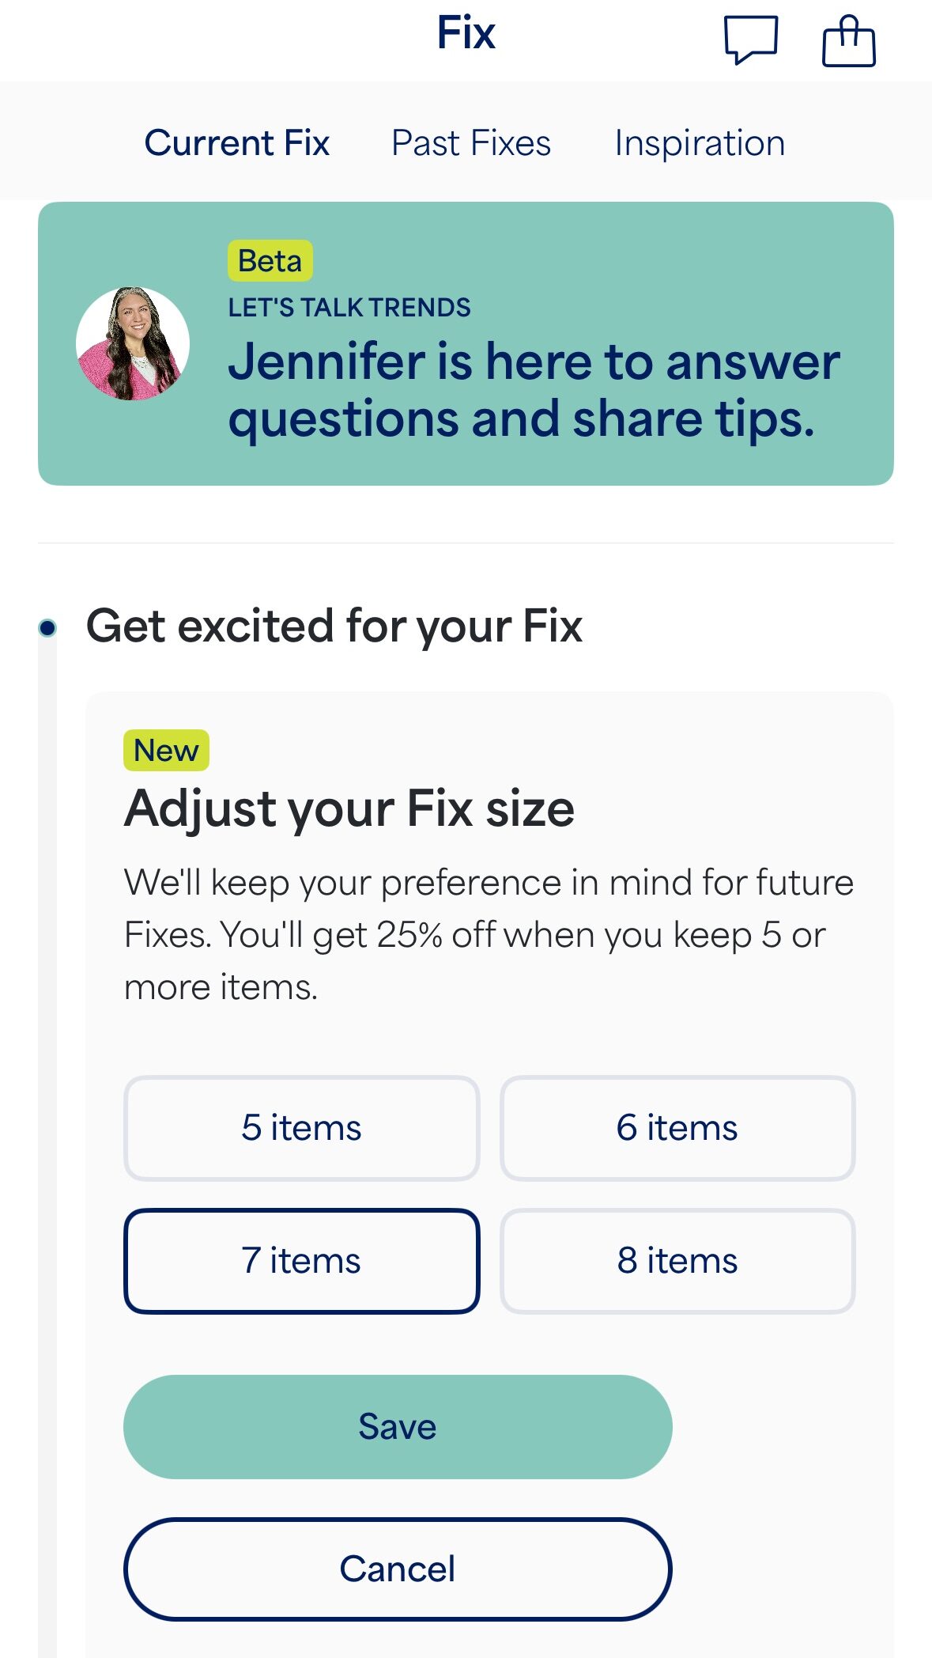Select the 5 items option
This screenshot has width=932, height=1658.
point(301,1128)
